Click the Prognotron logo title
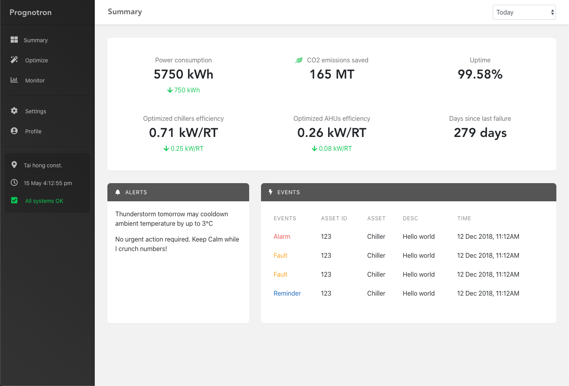This screenshot has width=569, height=386. point(30,12)
